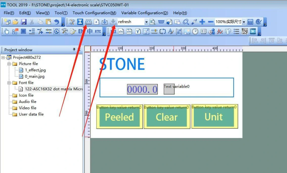The height and width of the screenshot is (173, 287).
Task: Click the red curve chart icon
Action: [220, 32]
